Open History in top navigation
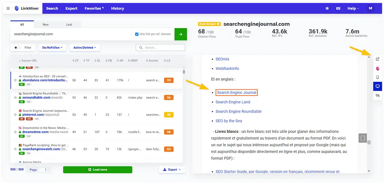385x183 pixels. [x=117, y=8]
